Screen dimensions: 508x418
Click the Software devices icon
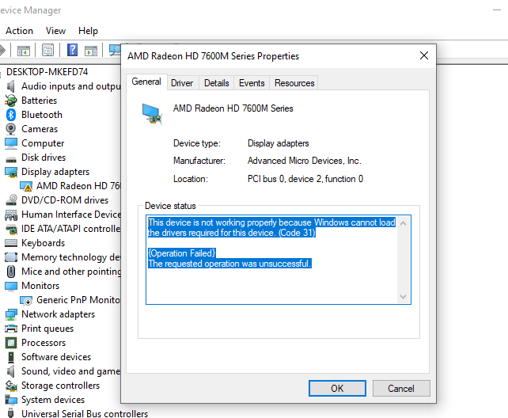pyautogui.click(x=11, y=357)
